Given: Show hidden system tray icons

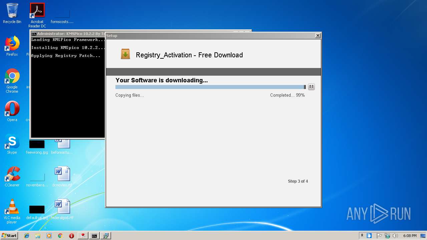Looking at the screenshot, I should 362,235.
